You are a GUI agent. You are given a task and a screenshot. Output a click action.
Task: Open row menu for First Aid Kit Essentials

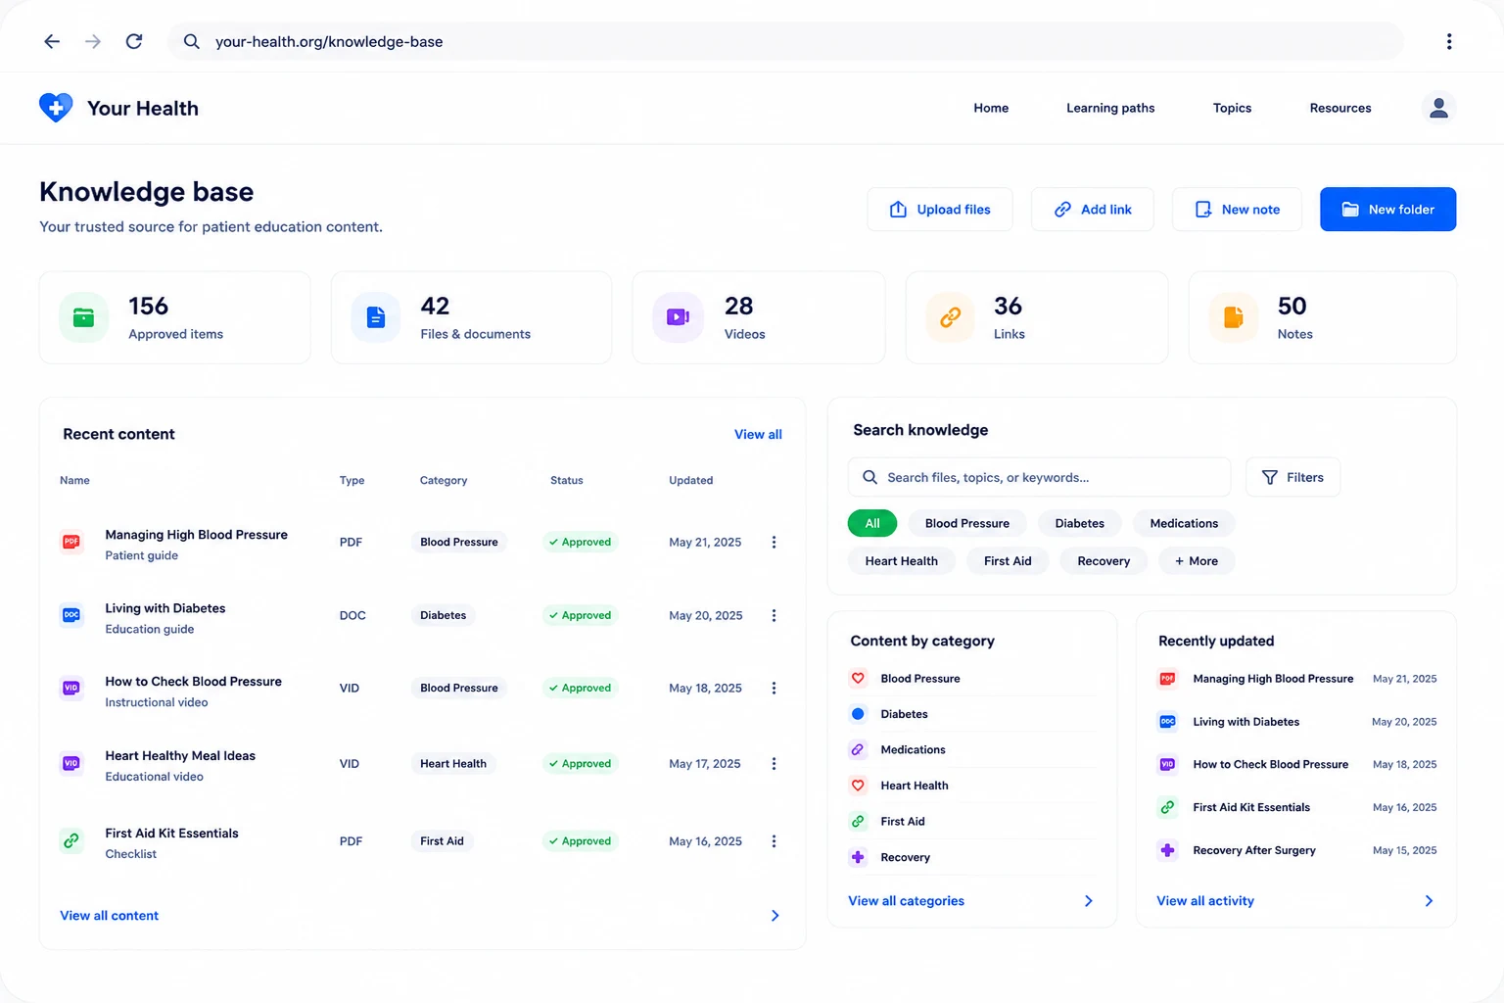(x=774, y=841)
